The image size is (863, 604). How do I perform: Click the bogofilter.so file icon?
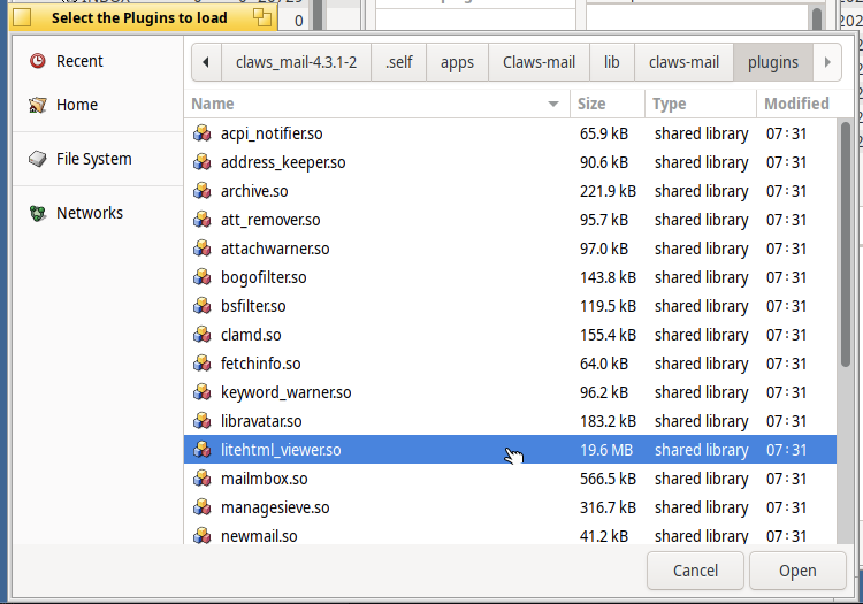click(x=202, y=277)
